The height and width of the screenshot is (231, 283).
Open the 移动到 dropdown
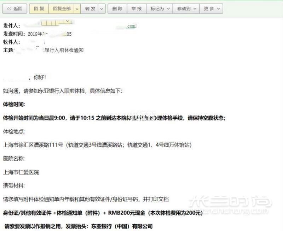coord(186,8)
